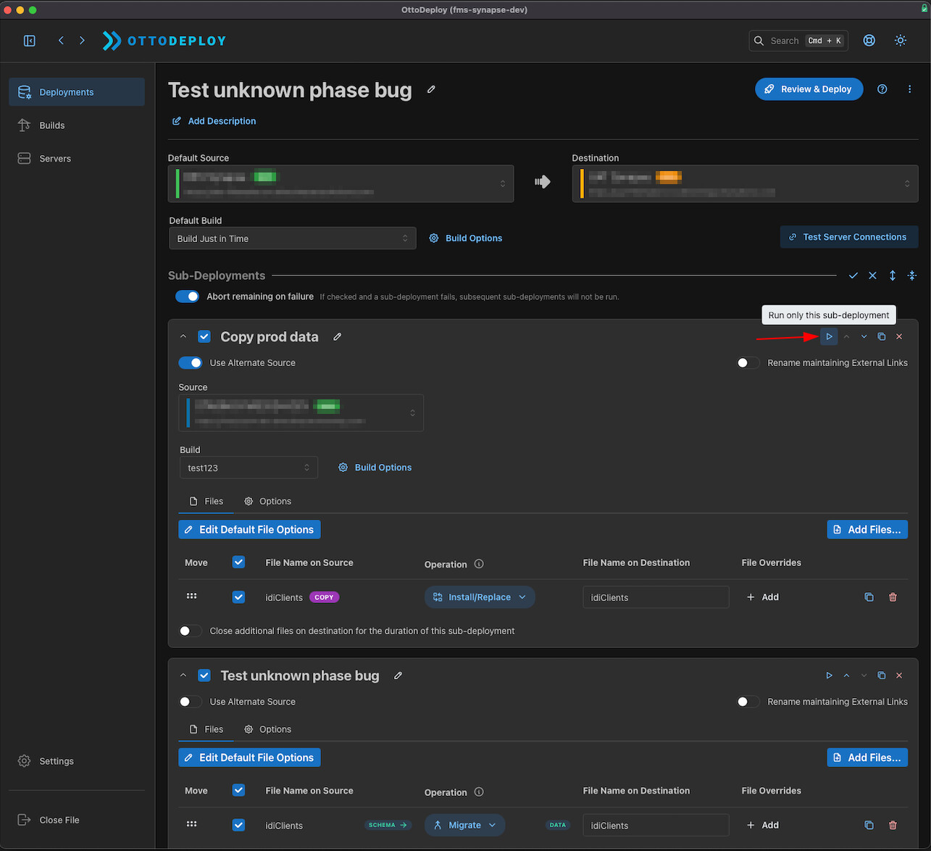The height and width of the screenshot is (851, 931).
Task: Delete the idiClients file row in Copy prod data
Action: tap(893, 597)
